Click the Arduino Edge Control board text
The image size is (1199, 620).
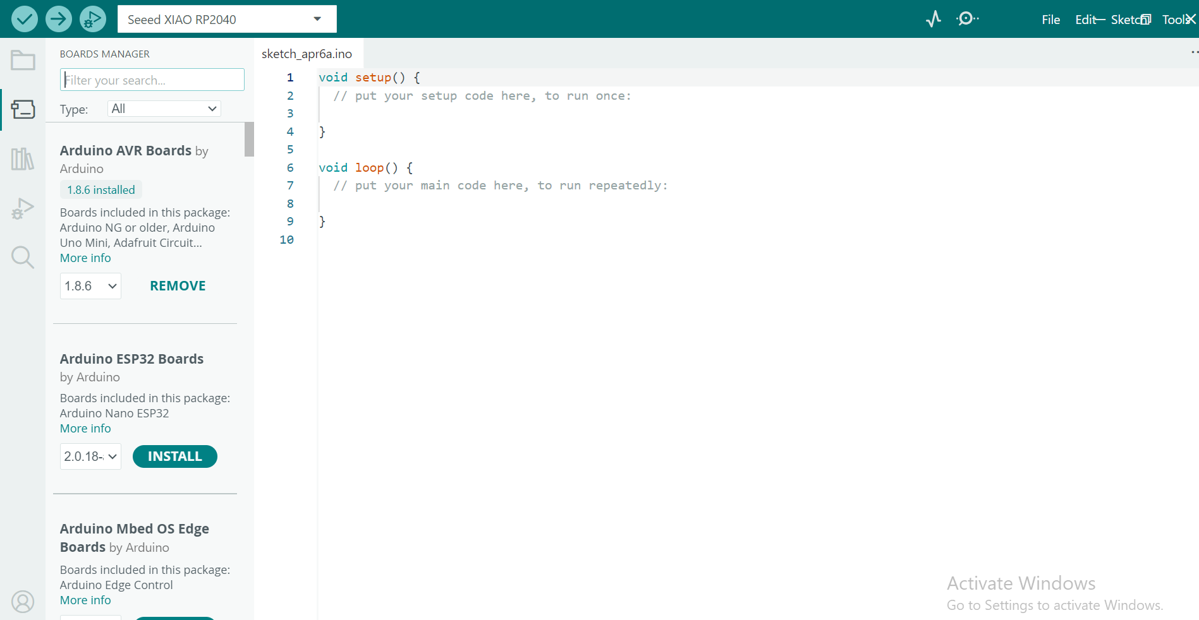[116, 585]
